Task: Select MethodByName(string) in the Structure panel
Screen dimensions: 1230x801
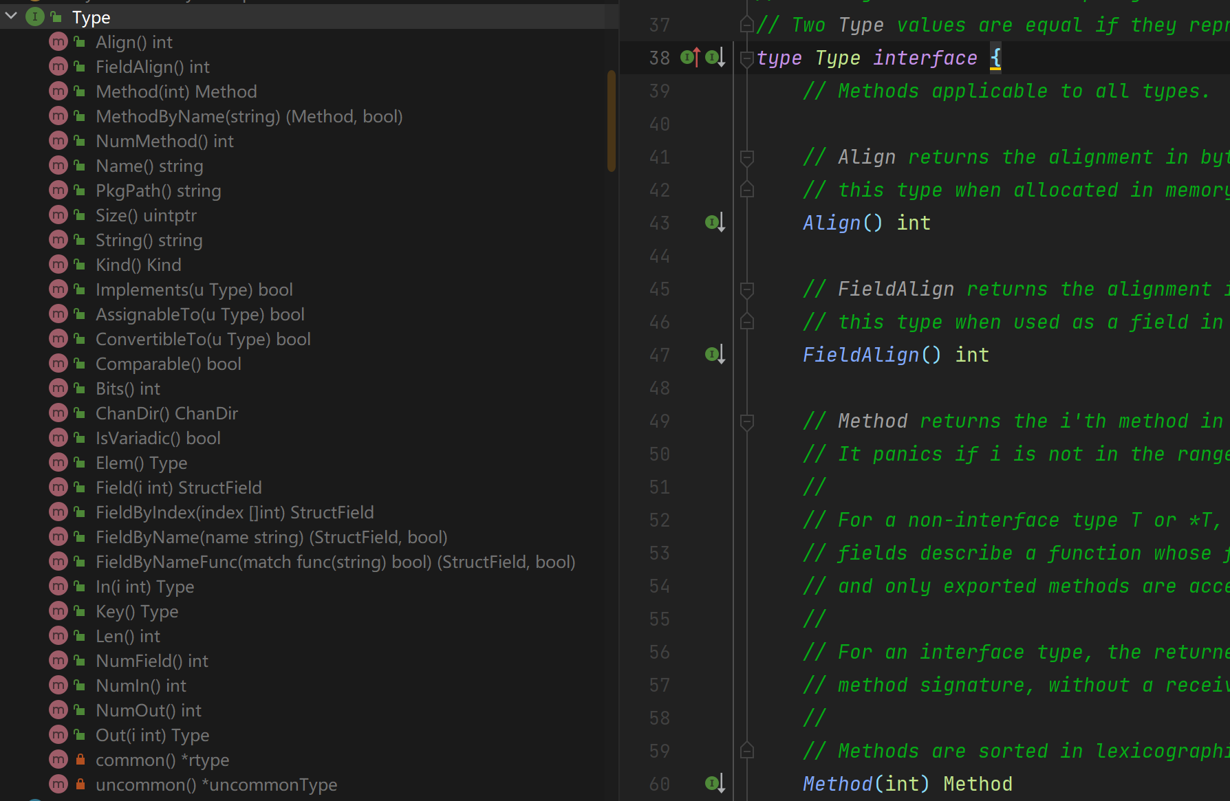Action: point(249,116)
